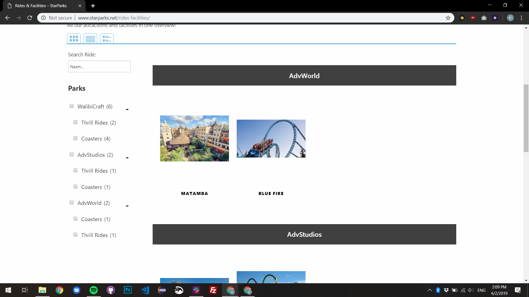529x297 pixels.
Task: Open Photoshop from the taskbar
Action: (128, 290)
